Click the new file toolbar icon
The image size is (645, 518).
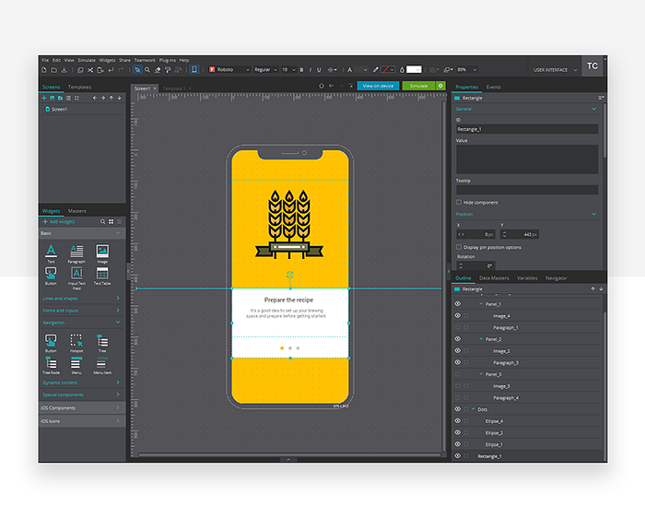tap(44, 70)
